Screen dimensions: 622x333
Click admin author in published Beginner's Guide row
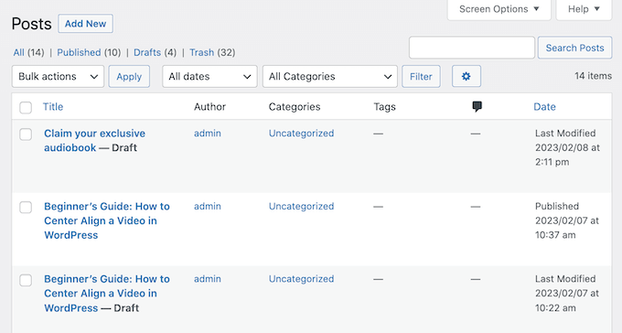click(x=208, y=207)
